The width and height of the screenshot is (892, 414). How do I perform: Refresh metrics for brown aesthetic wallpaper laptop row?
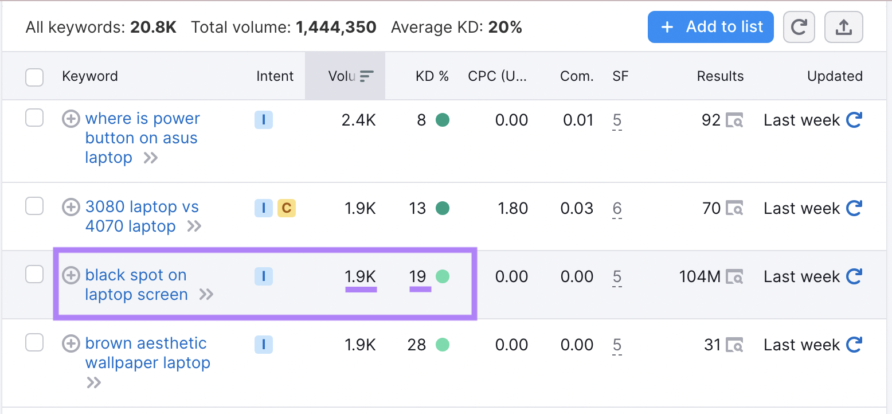[854, 345]
